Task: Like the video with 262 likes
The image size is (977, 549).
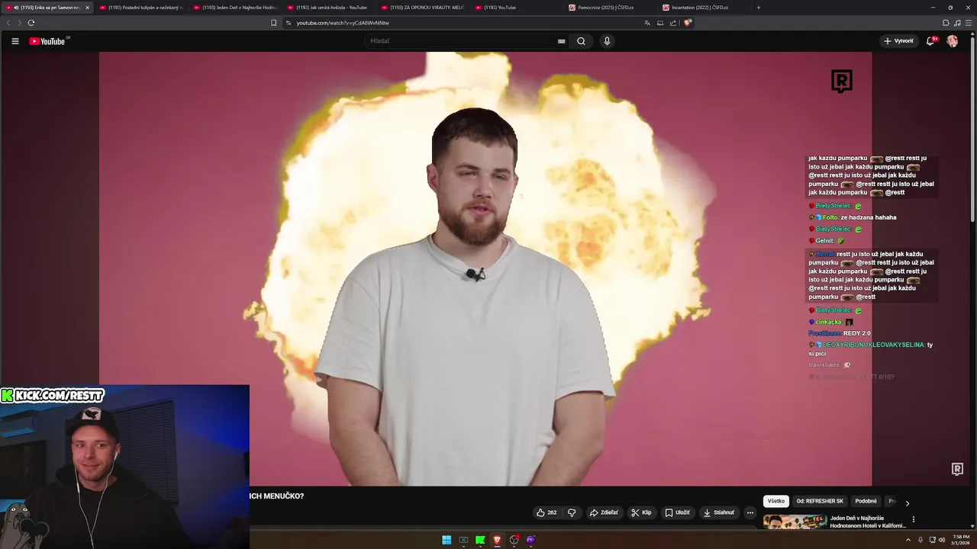Action: coord(547,512)
